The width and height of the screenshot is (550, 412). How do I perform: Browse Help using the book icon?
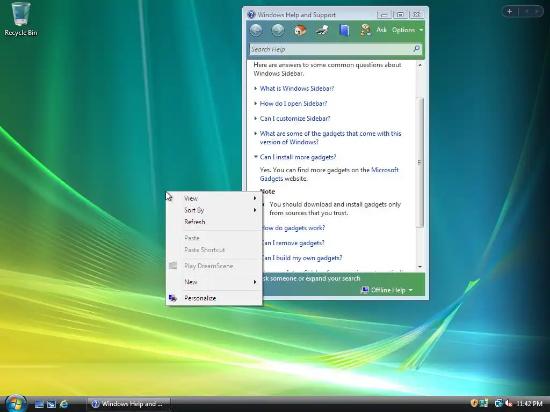tap(344, 30)
